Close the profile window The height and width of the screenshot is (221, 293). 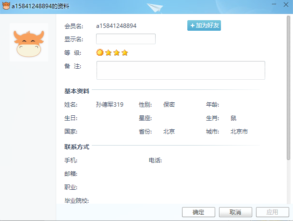tap(286, 4)
